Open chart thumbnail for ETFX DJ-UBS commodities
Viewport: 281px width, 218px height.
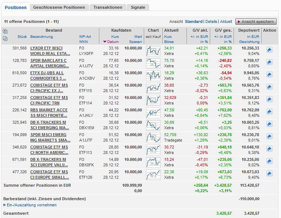[153, 75]
